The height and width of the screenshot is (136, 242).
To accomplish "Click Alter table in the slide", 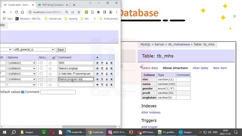I will coord(200,68).
